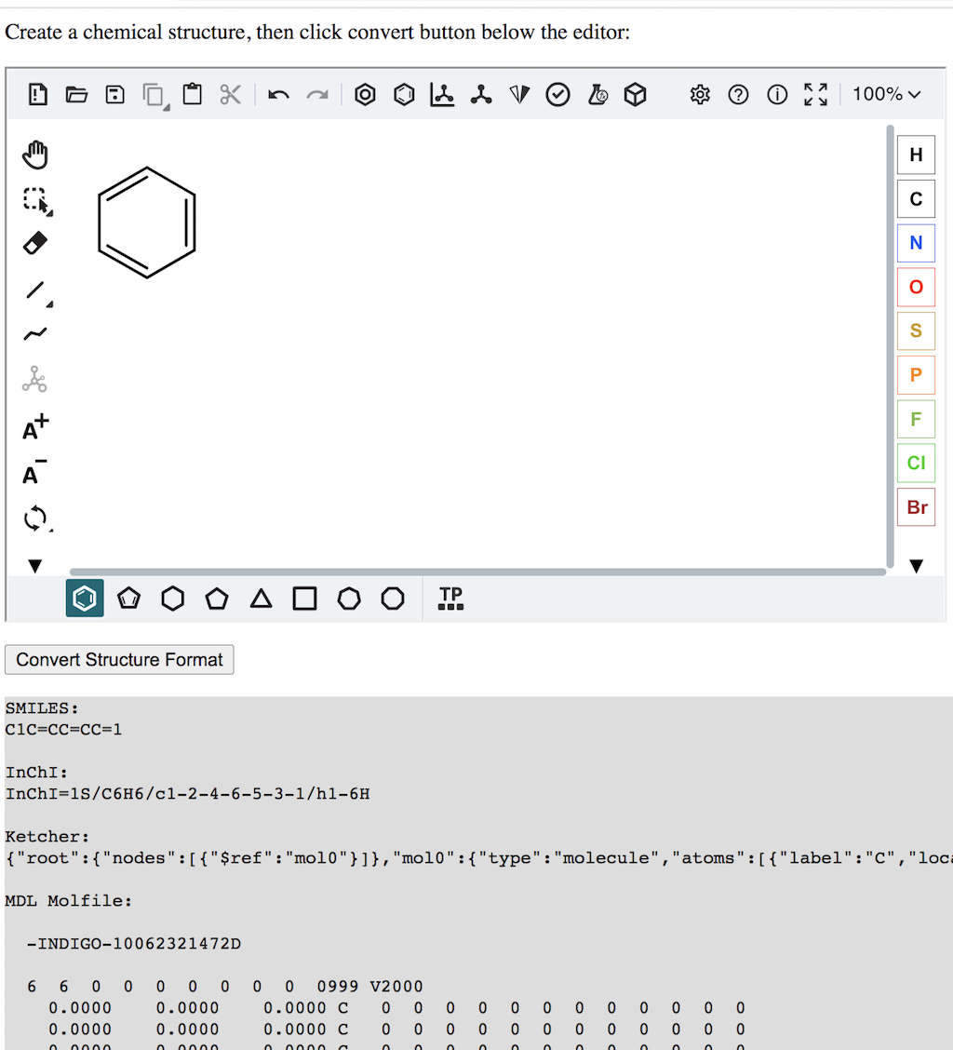
Task: Select the Eraser tool
Action: 35,244
